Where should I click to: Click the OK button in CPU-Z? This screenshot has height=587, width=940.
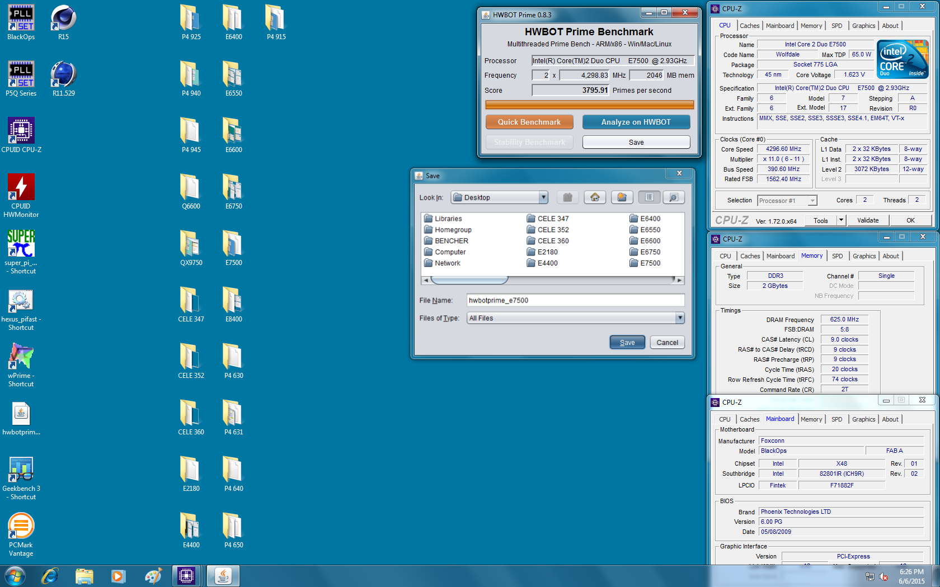[x=910, y=220]
